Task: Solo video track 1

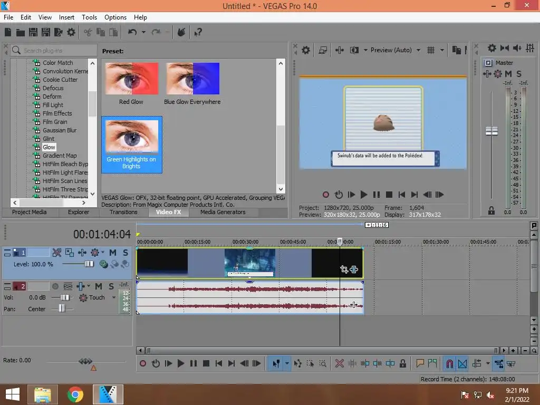Action: [x=126, y=253]
